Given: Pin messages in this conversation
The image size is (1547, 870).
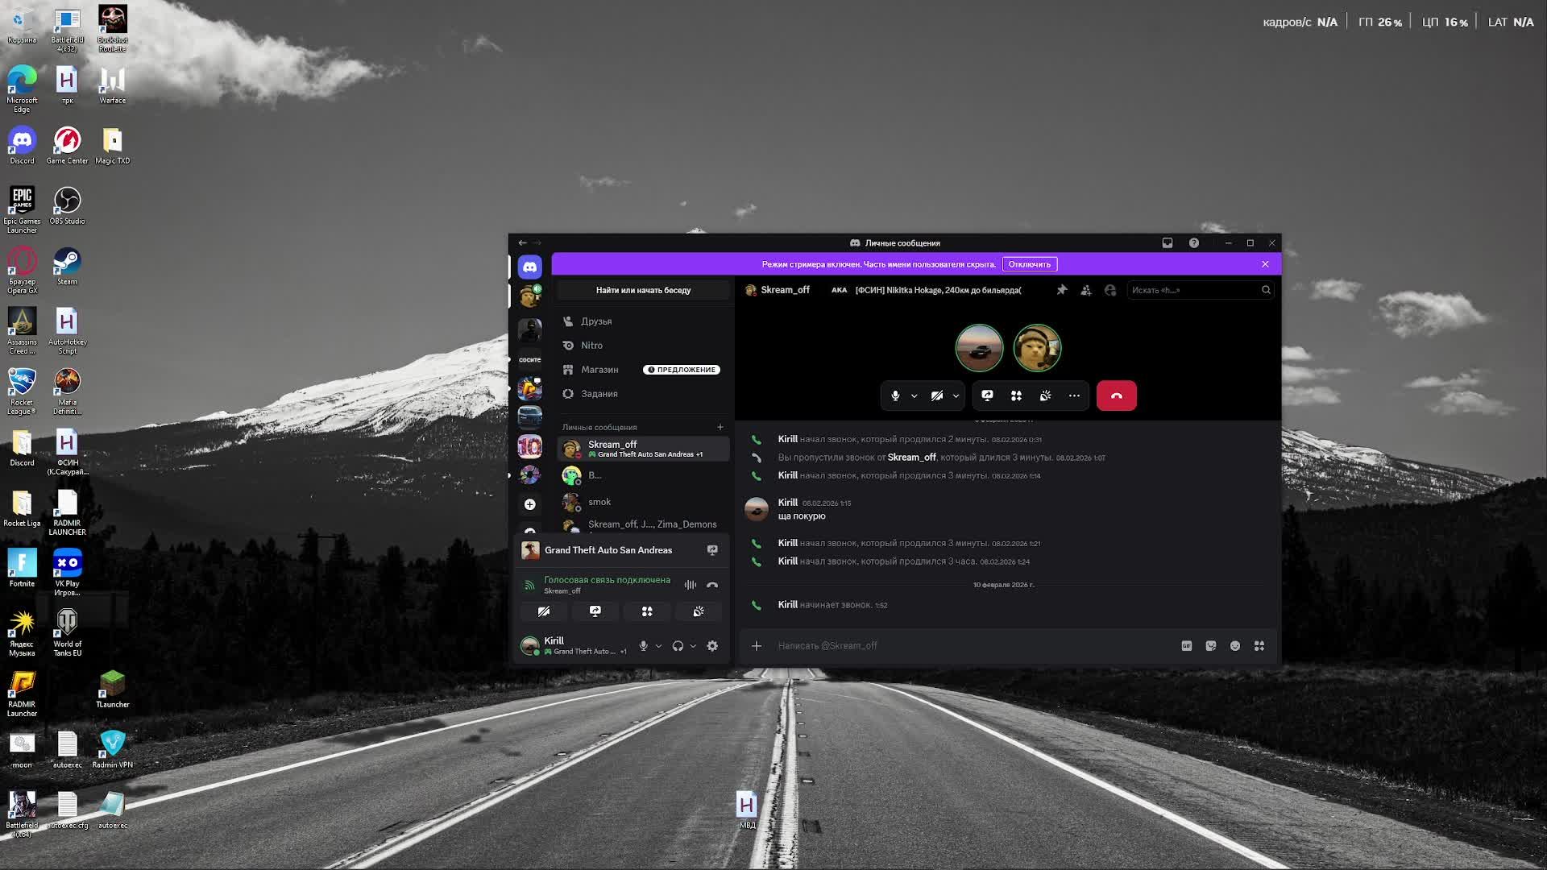Looking at the screenshot, I should (1062, 289).
